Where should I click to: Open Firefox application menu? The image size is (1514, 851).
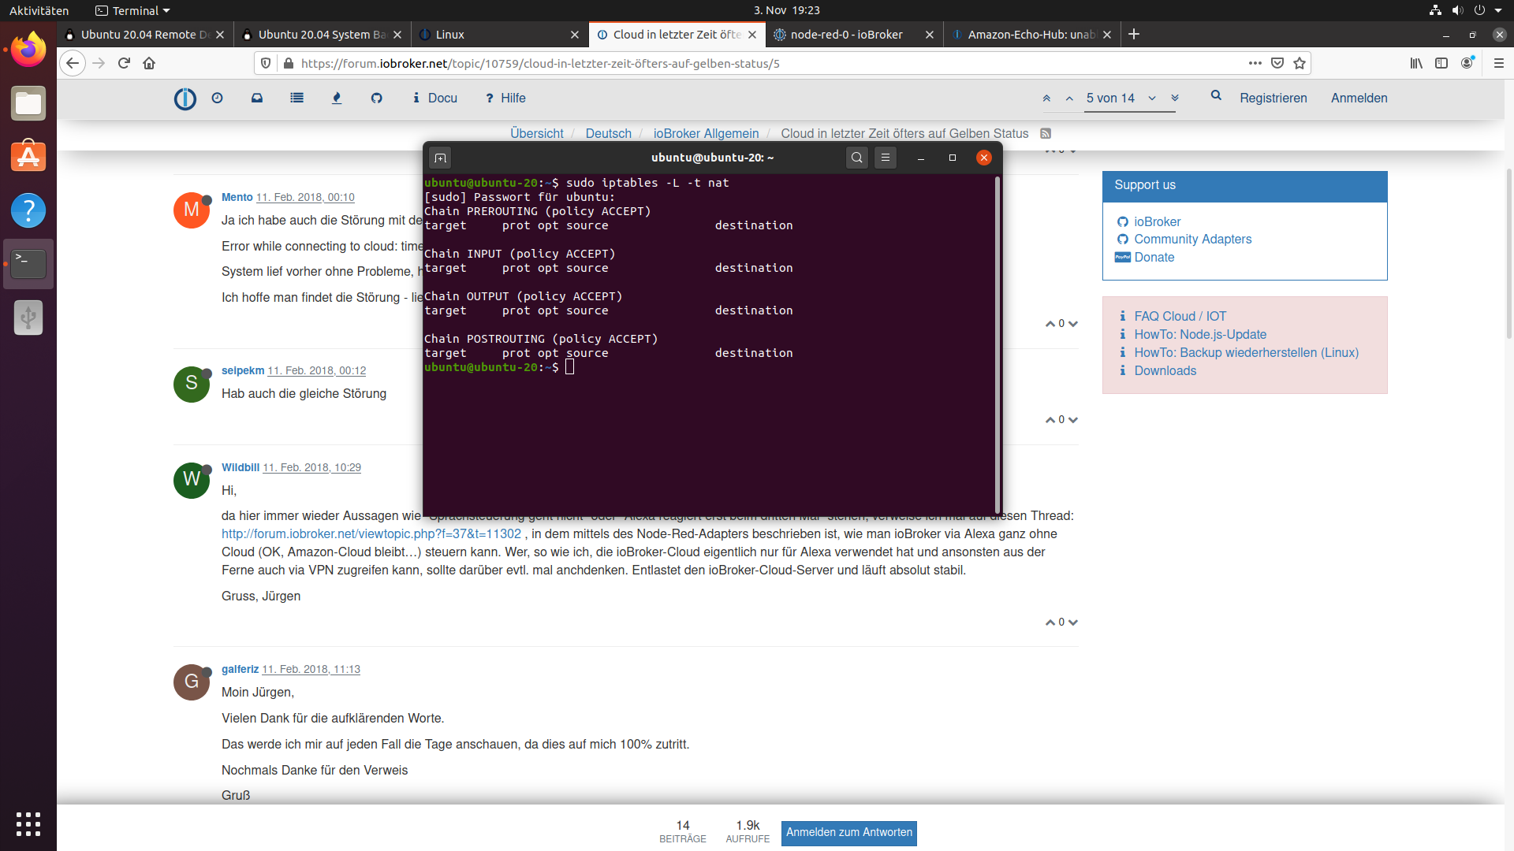click(1499, 63)
